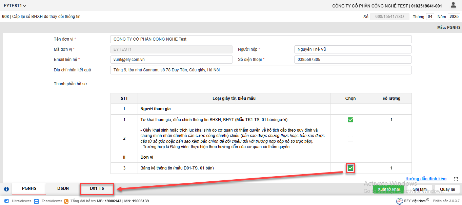Viewport: 462px width, 205px height.
Task: Check the Giấy khai sinh row checkbox
Action: coord(350,139)
